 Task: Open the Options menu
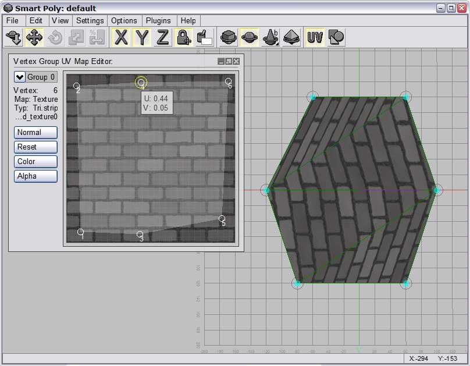pos(124,20)
